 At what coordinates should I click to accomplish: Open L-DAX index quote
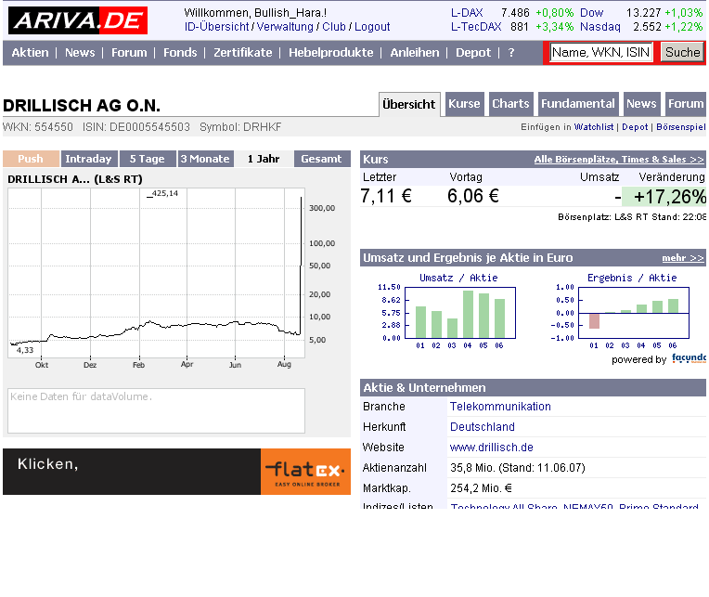tap(467, 13)
